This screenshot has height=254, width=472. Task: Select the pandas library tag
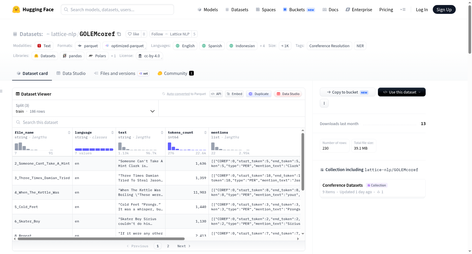(x=72, y=56)
